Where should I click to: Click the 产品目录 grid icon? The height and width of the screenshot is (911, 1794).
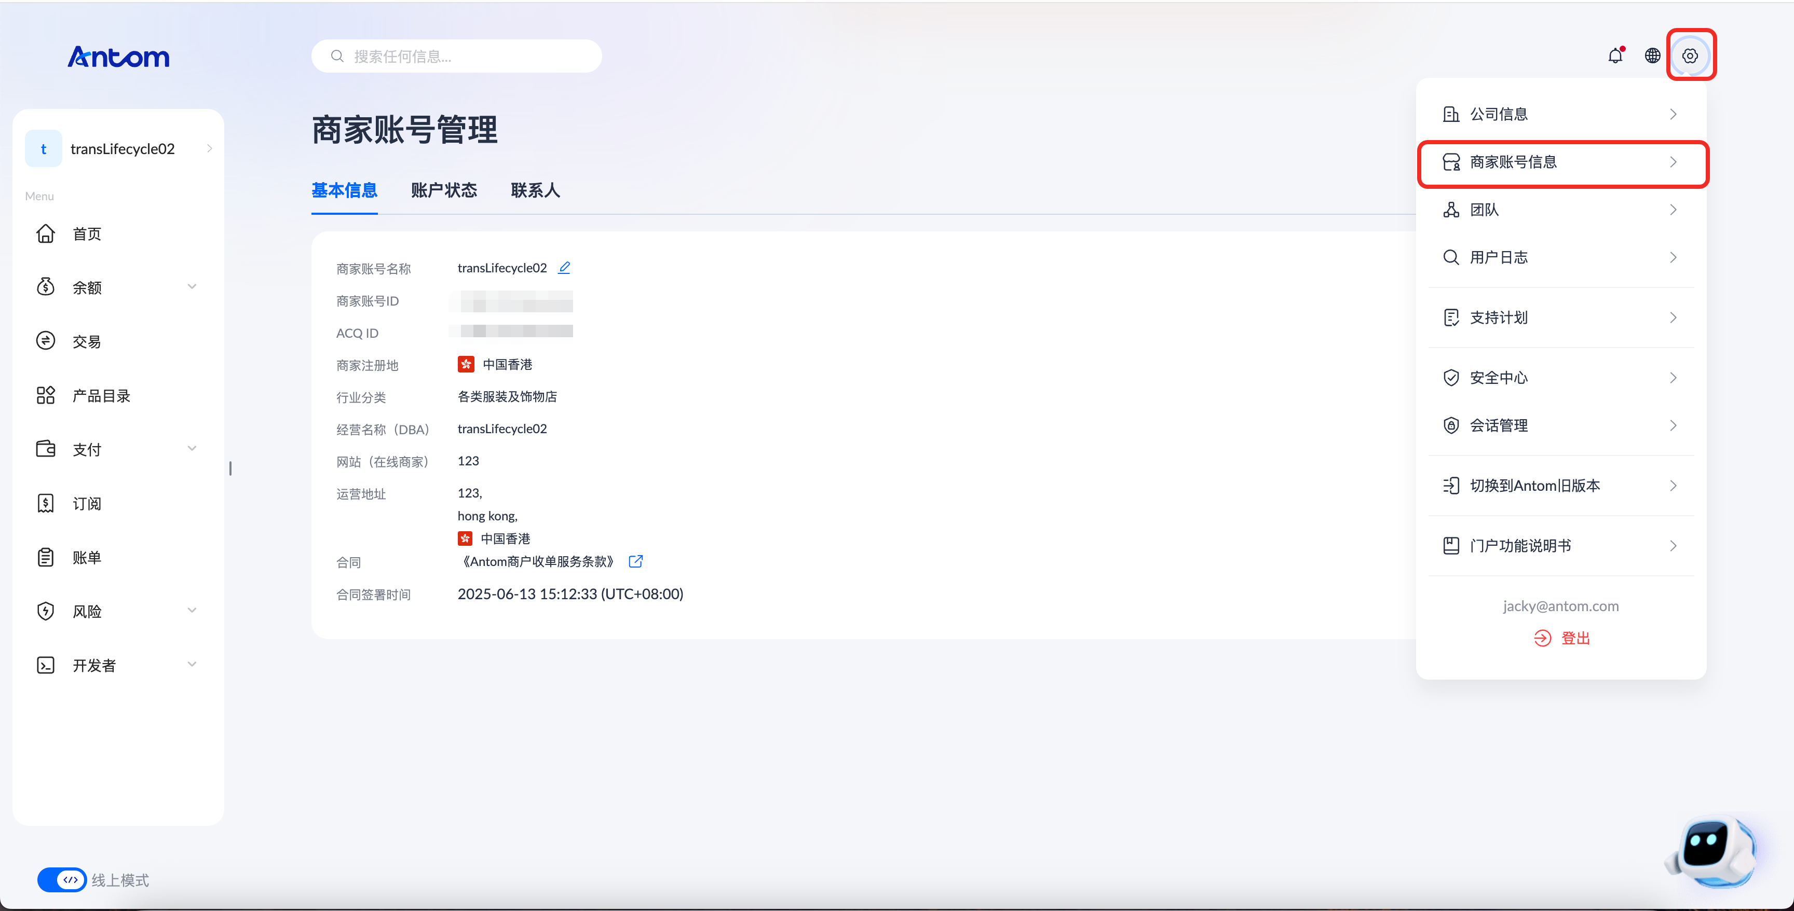pos(45,395)
